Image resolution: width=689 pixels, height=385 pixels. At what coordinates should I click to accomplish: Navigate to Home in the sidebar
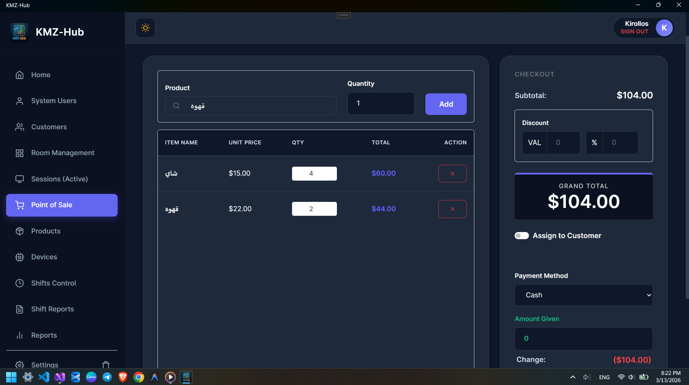tap(40, 75)
